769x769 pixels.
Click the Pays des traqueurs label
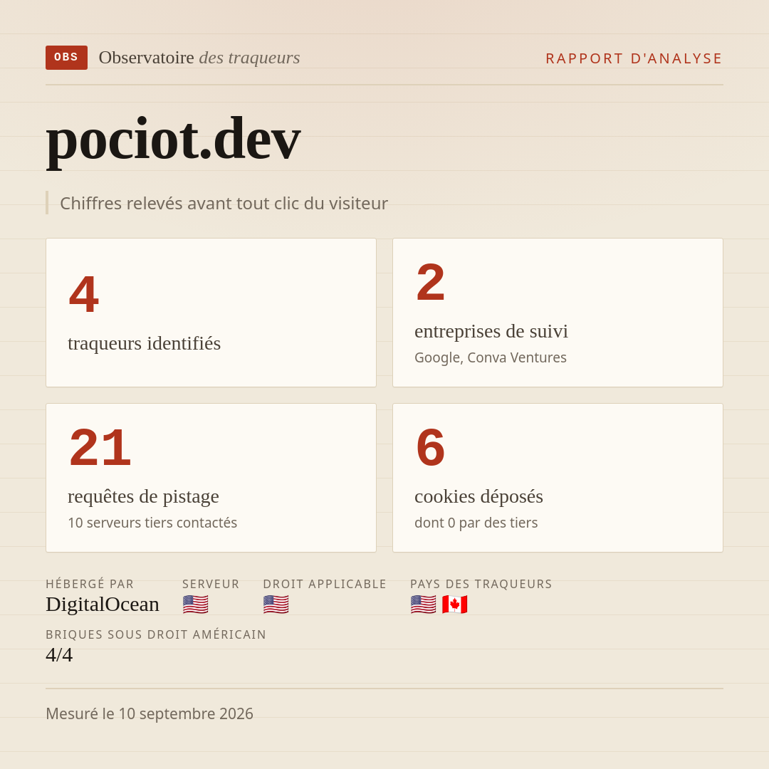pyautogui.click(x=481, y=584)
